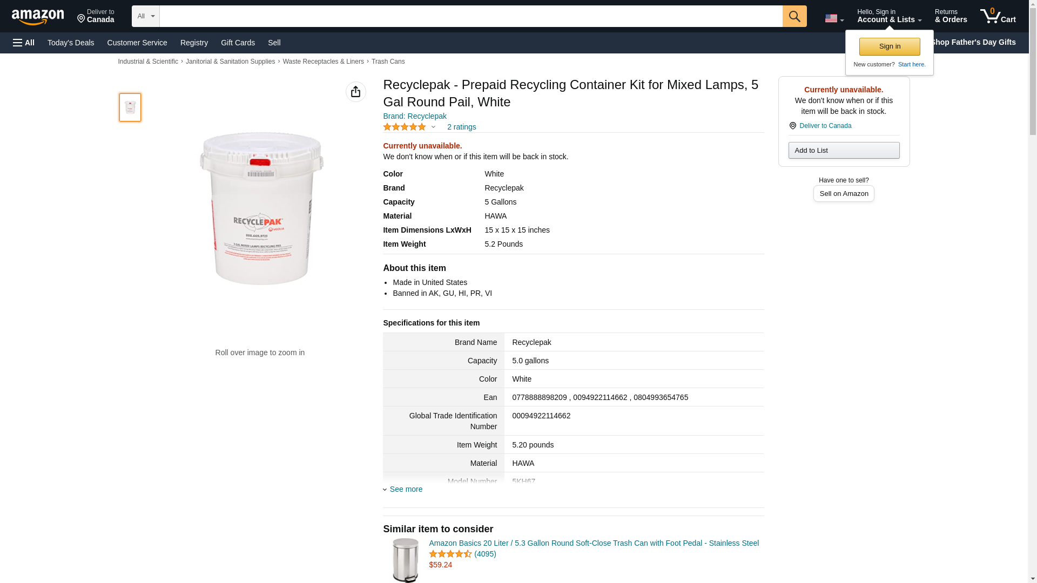The height and width of the screenshot is (583, 1037).
Task: Click into the search text field
Action: pyautogui.click(x=470, y=16)
